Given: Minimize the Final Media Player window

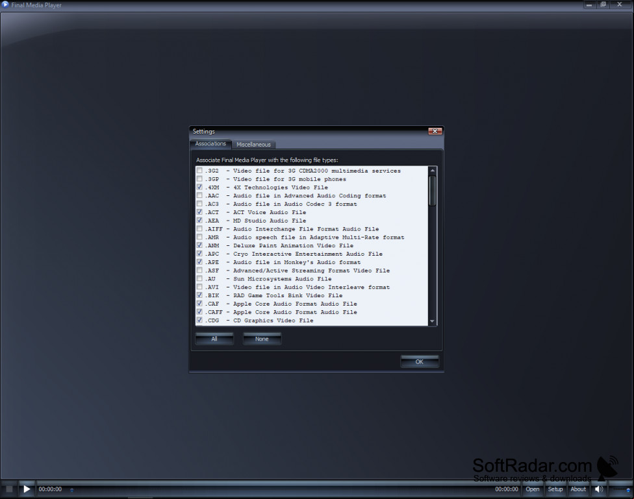Looking at the screenshot, I should click(x=589, y=5).
